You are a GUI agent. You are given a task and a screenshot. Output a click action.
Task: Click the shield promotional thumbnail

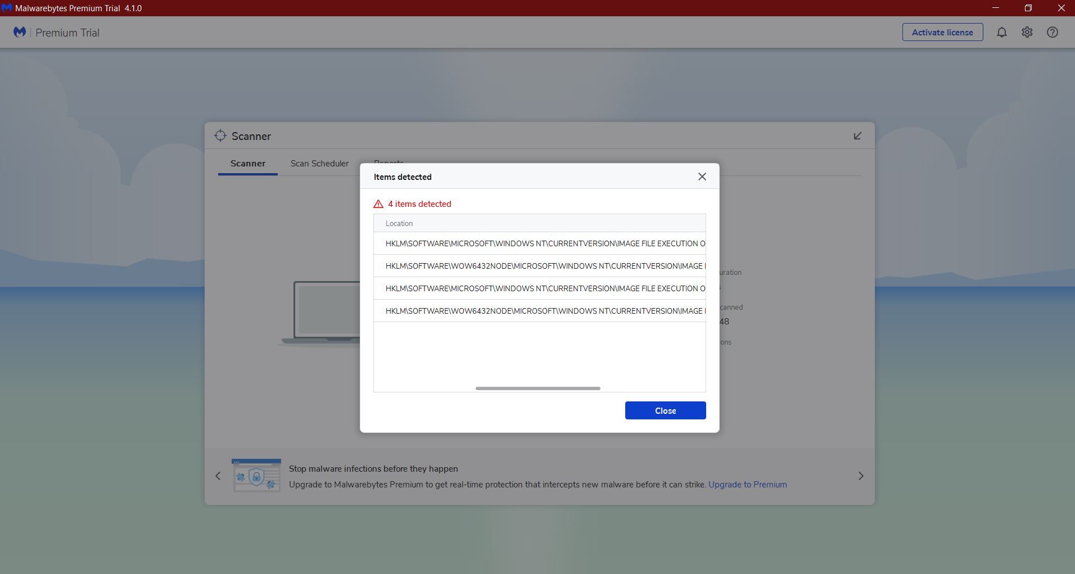click(256, 476)
